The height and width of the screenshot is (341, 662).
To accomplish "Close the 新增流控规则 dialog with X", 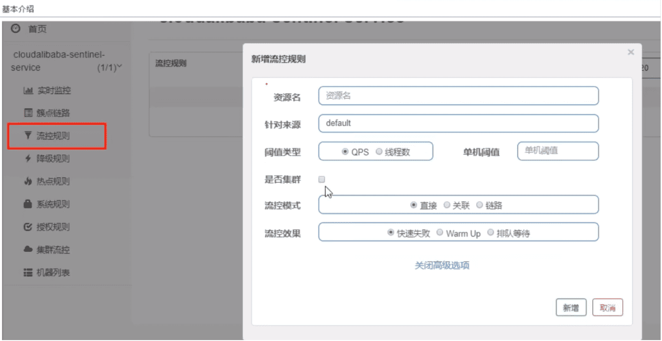I will tap(631, 52).
